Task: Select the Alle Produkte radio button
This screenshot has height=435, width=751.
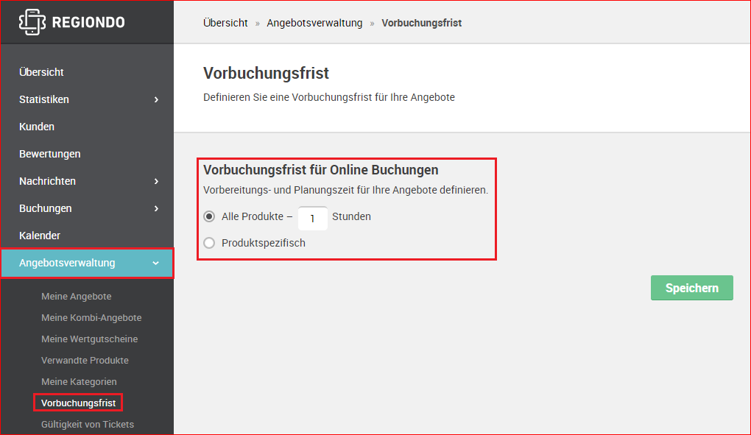Action: click(x=209, y=217)
